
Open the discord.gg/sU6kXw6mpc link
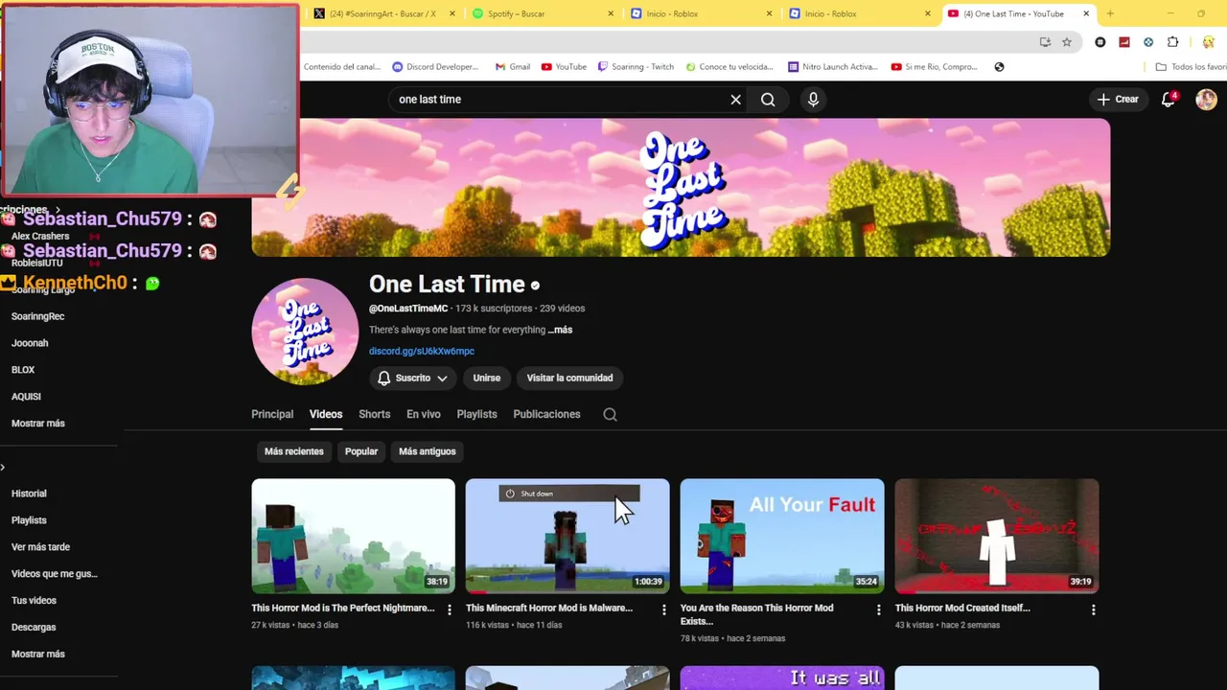pos(422,352)
